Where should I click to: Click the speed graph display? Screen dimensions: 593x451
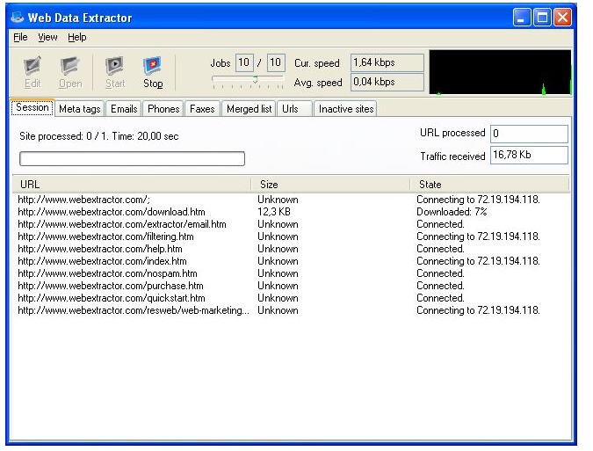pyautogui.click(x=500, y=72)
